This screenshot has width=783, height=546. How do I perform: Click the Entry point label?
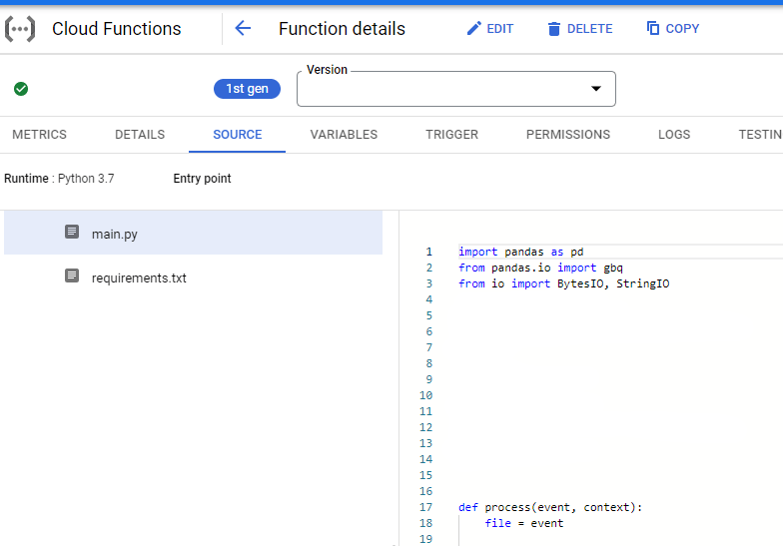pyautogui.click(x=202, y=178)
